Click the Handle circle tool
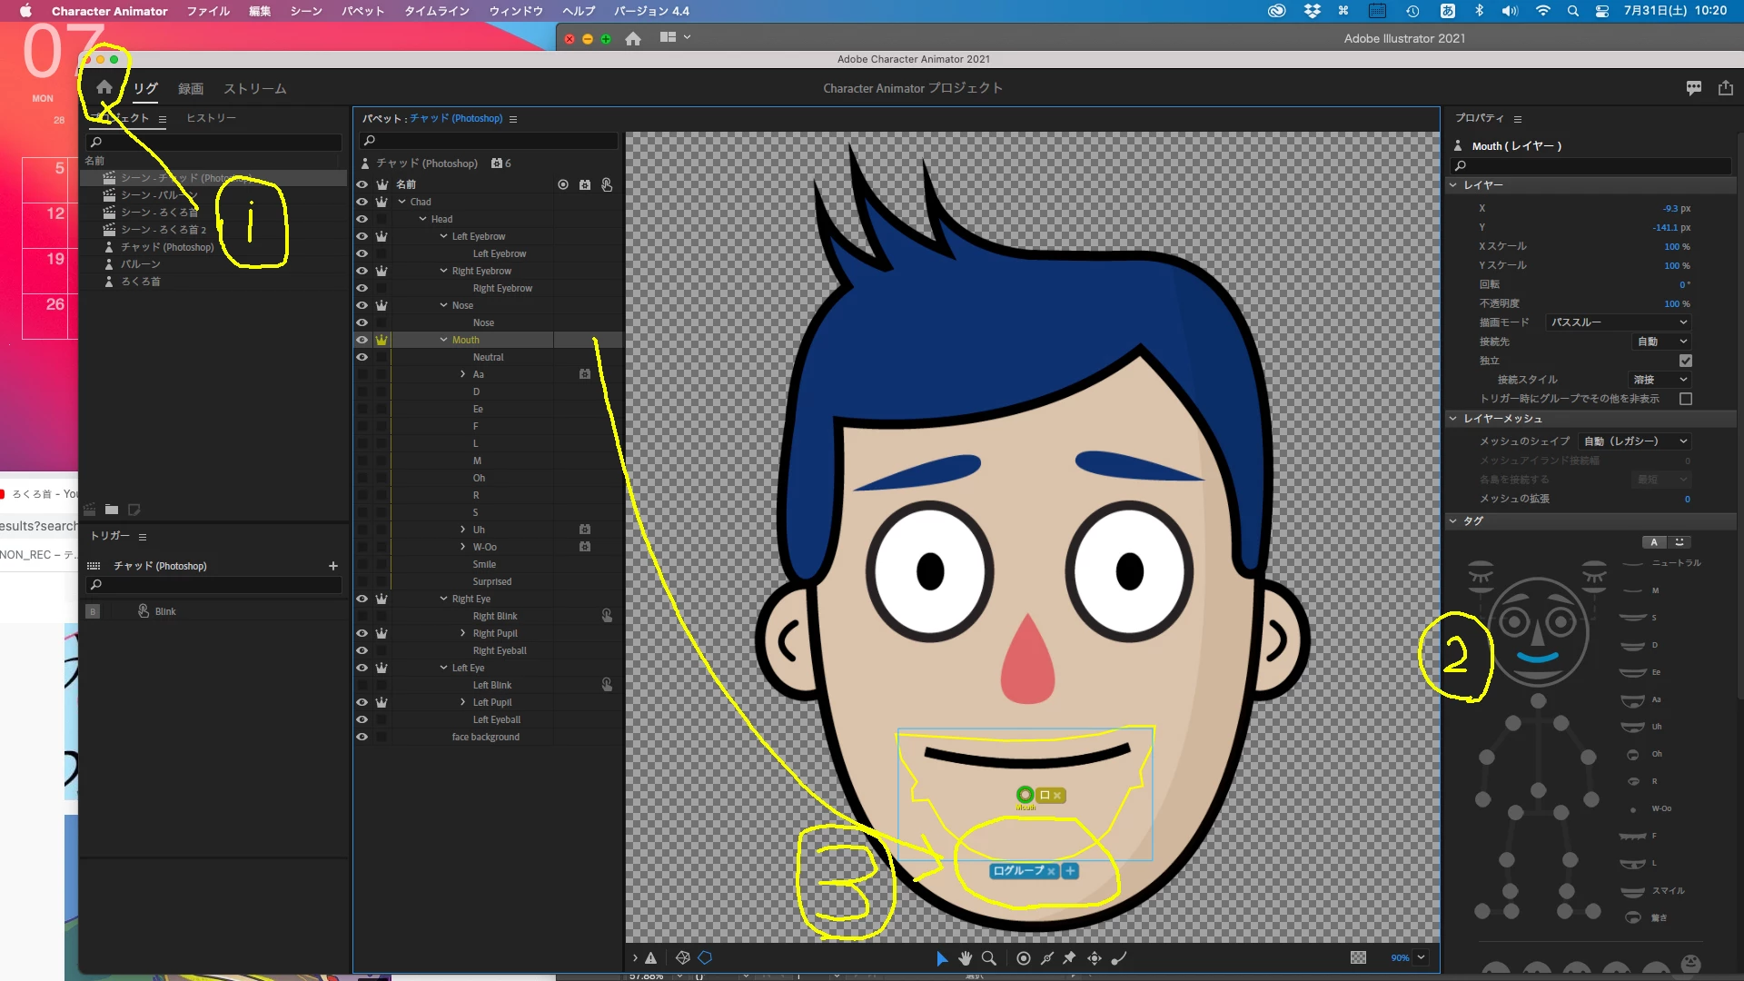Image resolution: width=1744 pixels, height=981 pixels. point(1024,958)
